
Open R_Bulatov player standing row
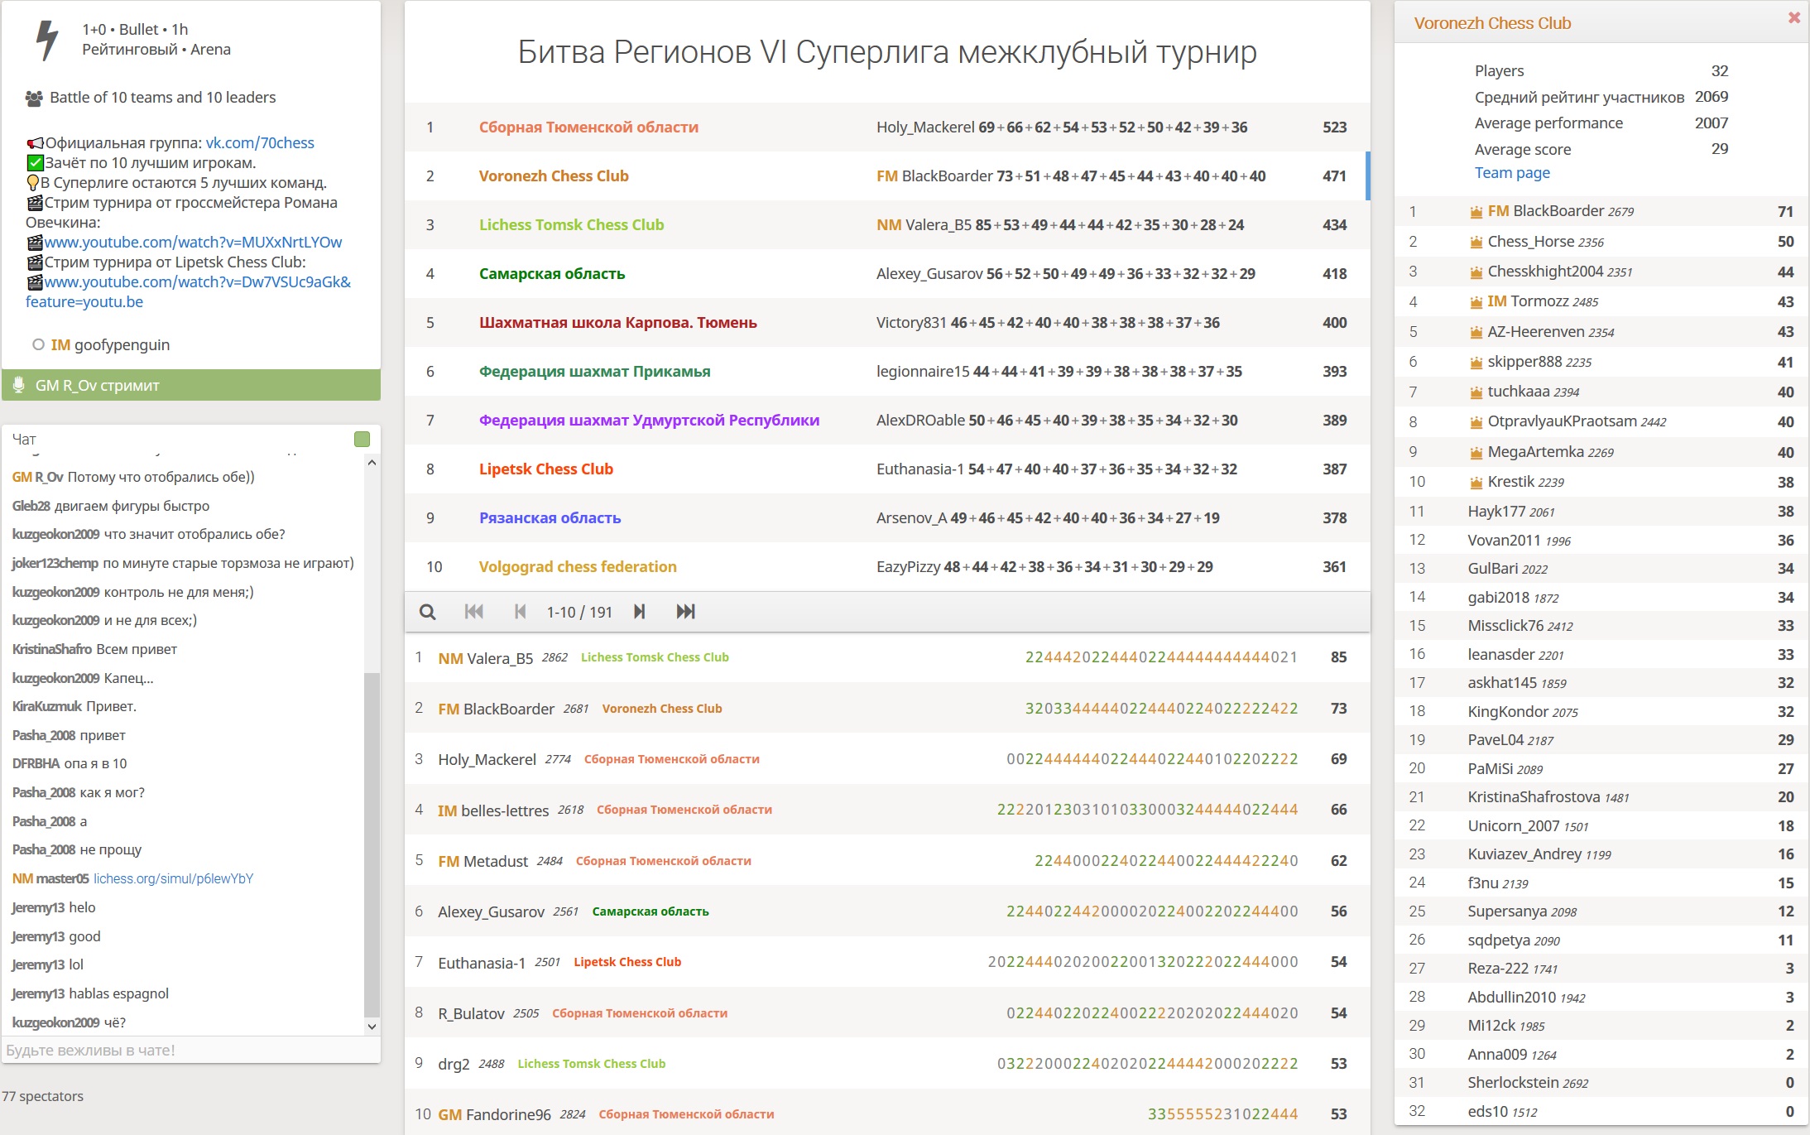[x=887, y=1013]
